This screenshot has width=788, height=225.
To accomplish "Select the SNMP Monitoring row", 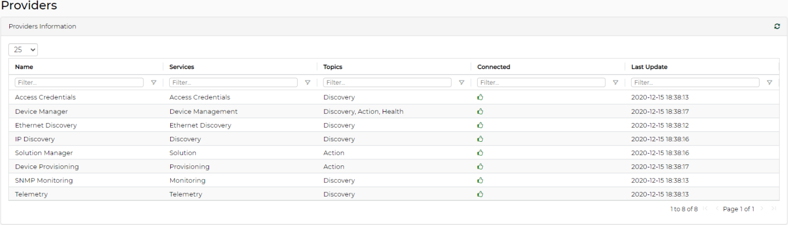I will [x=44, y=181].
